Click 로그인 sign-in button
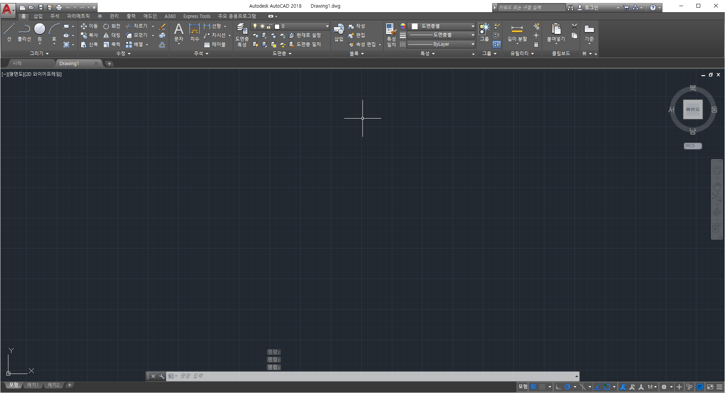 [x=588, y=8]
